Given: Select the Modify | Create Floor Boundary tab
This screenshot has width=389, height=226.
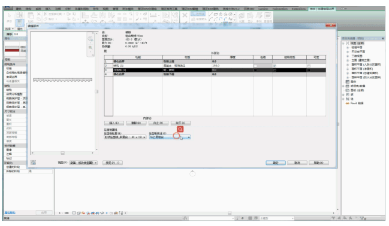Looking at the screenshot, I should pyautogui.click(x=322, y=9).
